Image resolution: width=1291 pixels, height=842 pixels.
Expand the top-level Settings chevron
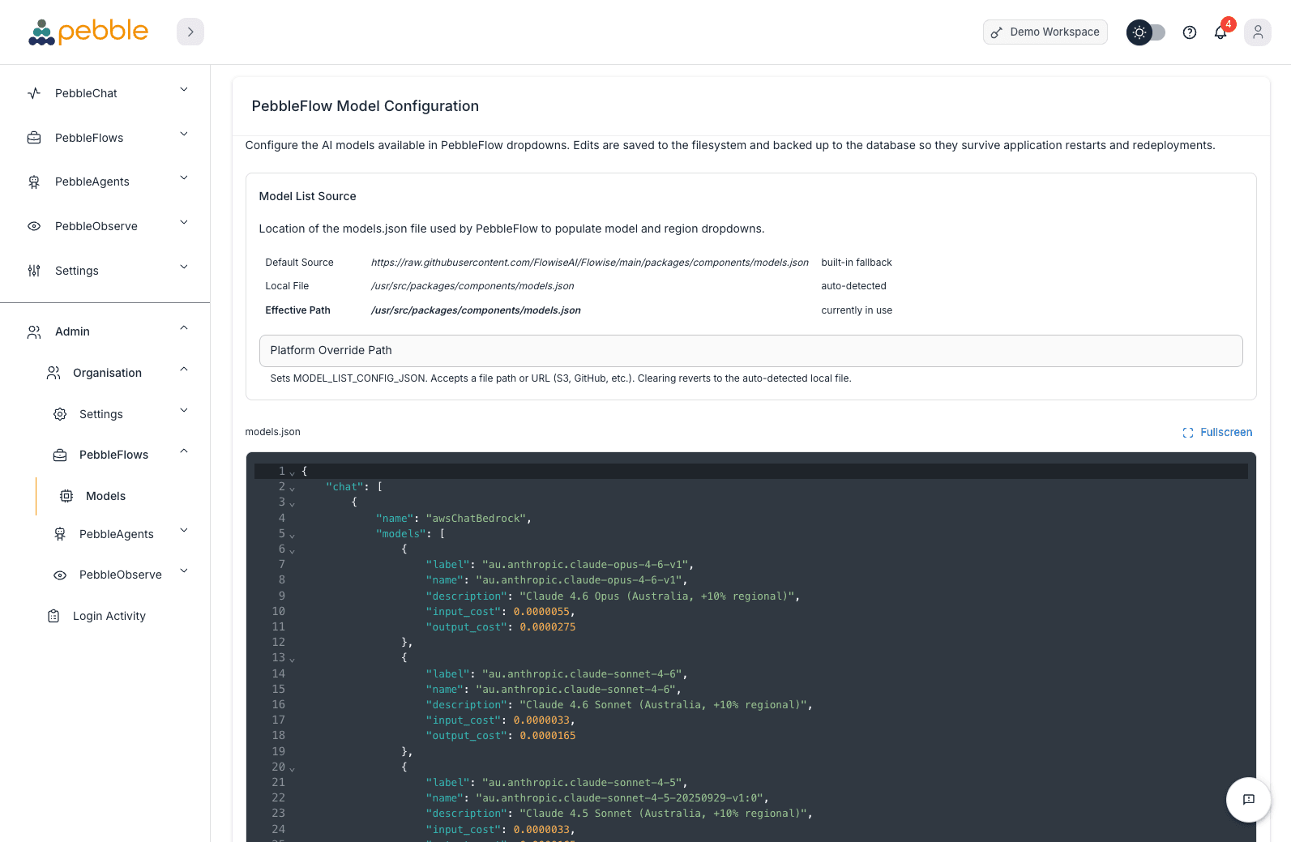[184, 267]
